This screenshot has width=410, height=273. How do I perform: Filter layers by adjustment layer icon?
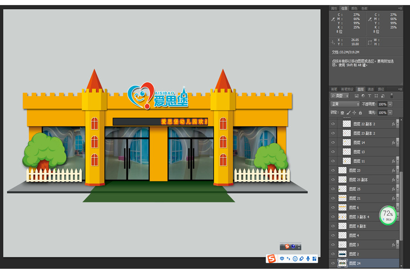(x=363, y=96)
